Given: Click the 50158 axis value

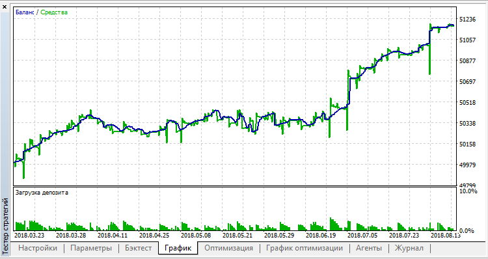Looking at the screenshot, I should (x=467, y=144).
